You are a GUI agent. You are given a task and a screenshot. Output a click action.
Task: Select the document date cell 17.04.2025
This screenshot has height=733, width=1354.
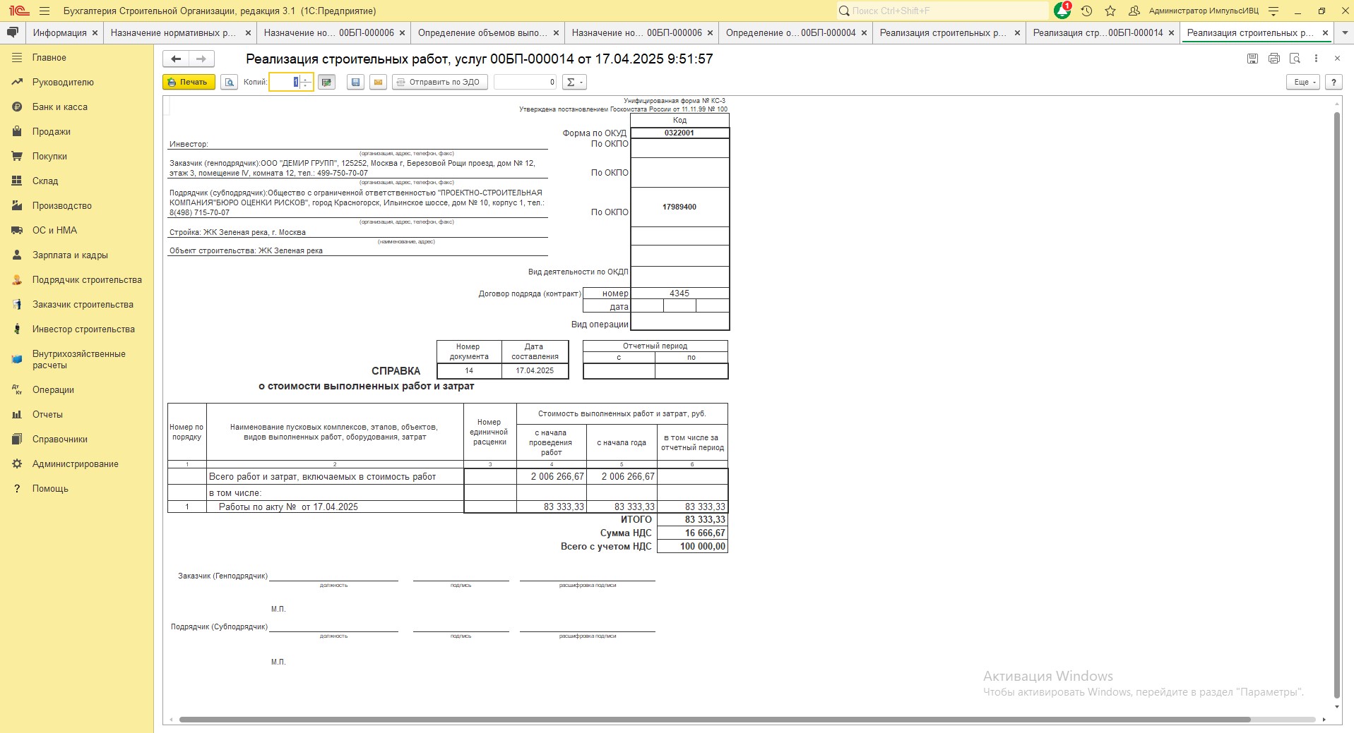coord(535,370)
